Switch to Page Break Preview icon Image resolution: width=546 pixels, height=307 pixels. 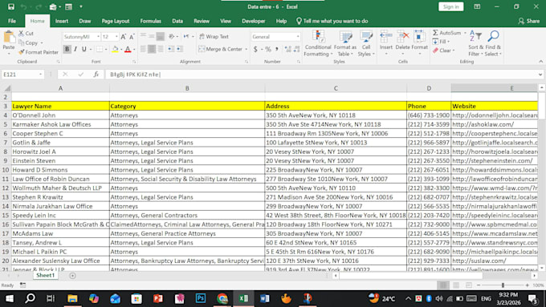(469, 285)
